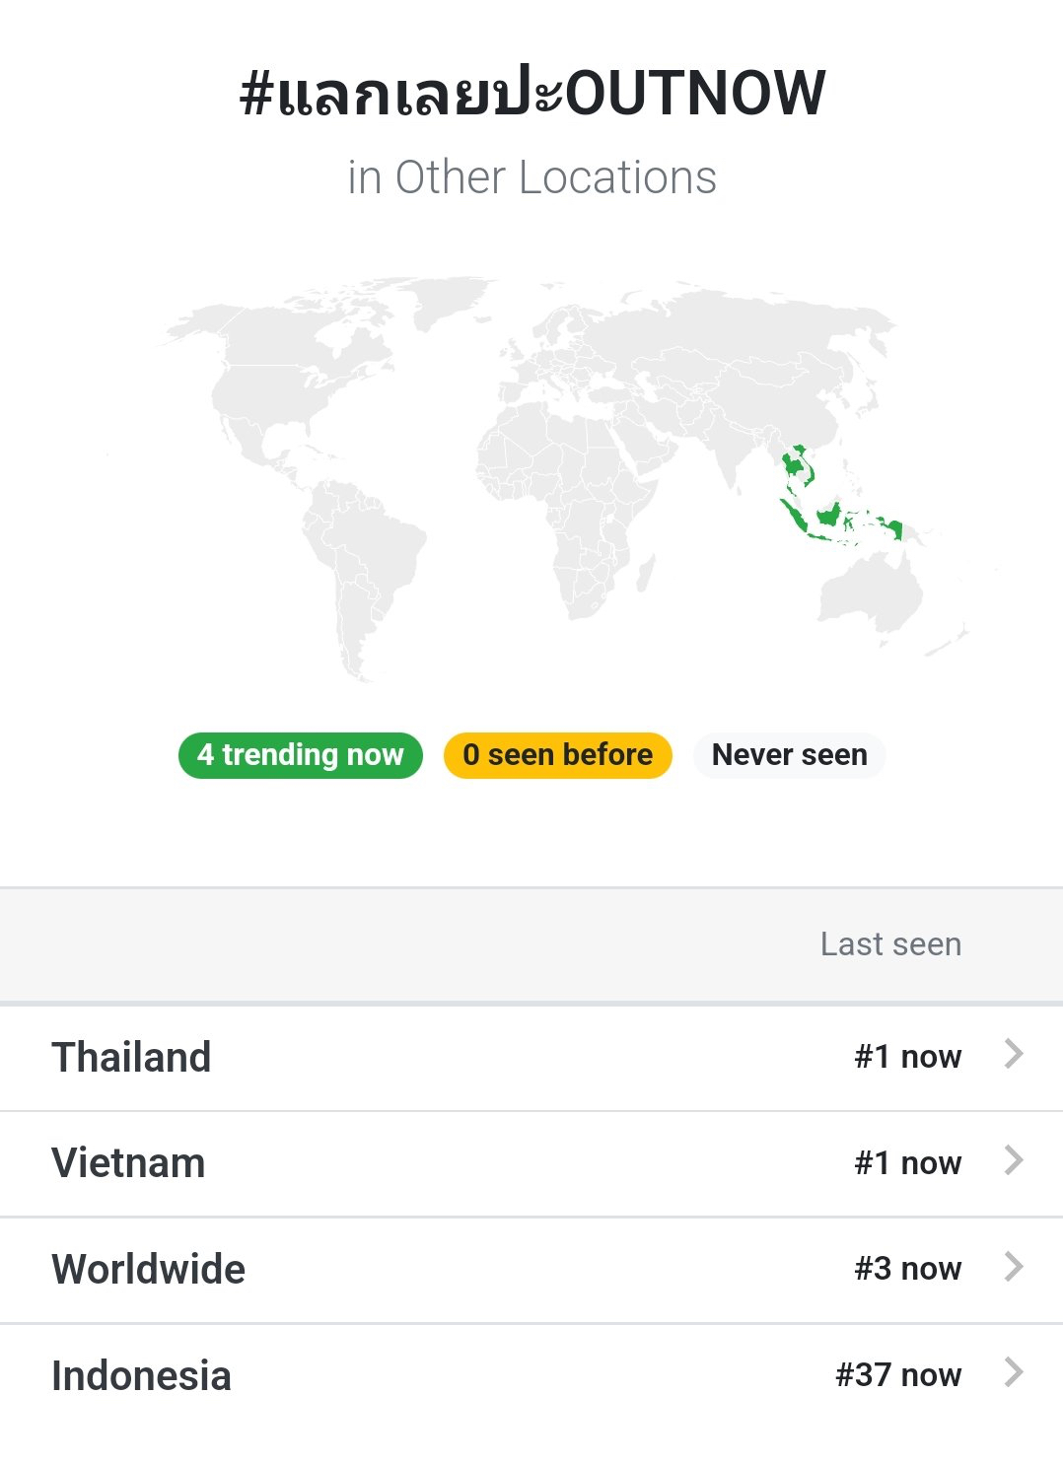Open the Vietnam row chevron arrow
Screen dimensions: 1063x1464
(1013, 1160)
